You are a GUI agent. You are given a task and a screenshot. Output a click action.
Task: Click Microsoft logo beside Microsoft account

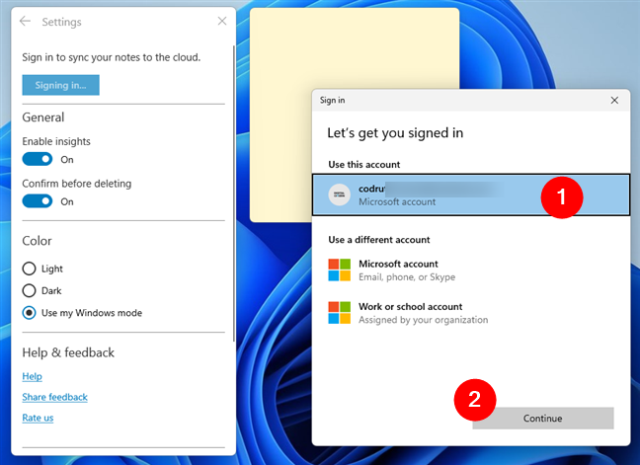(x=339, y=271)
